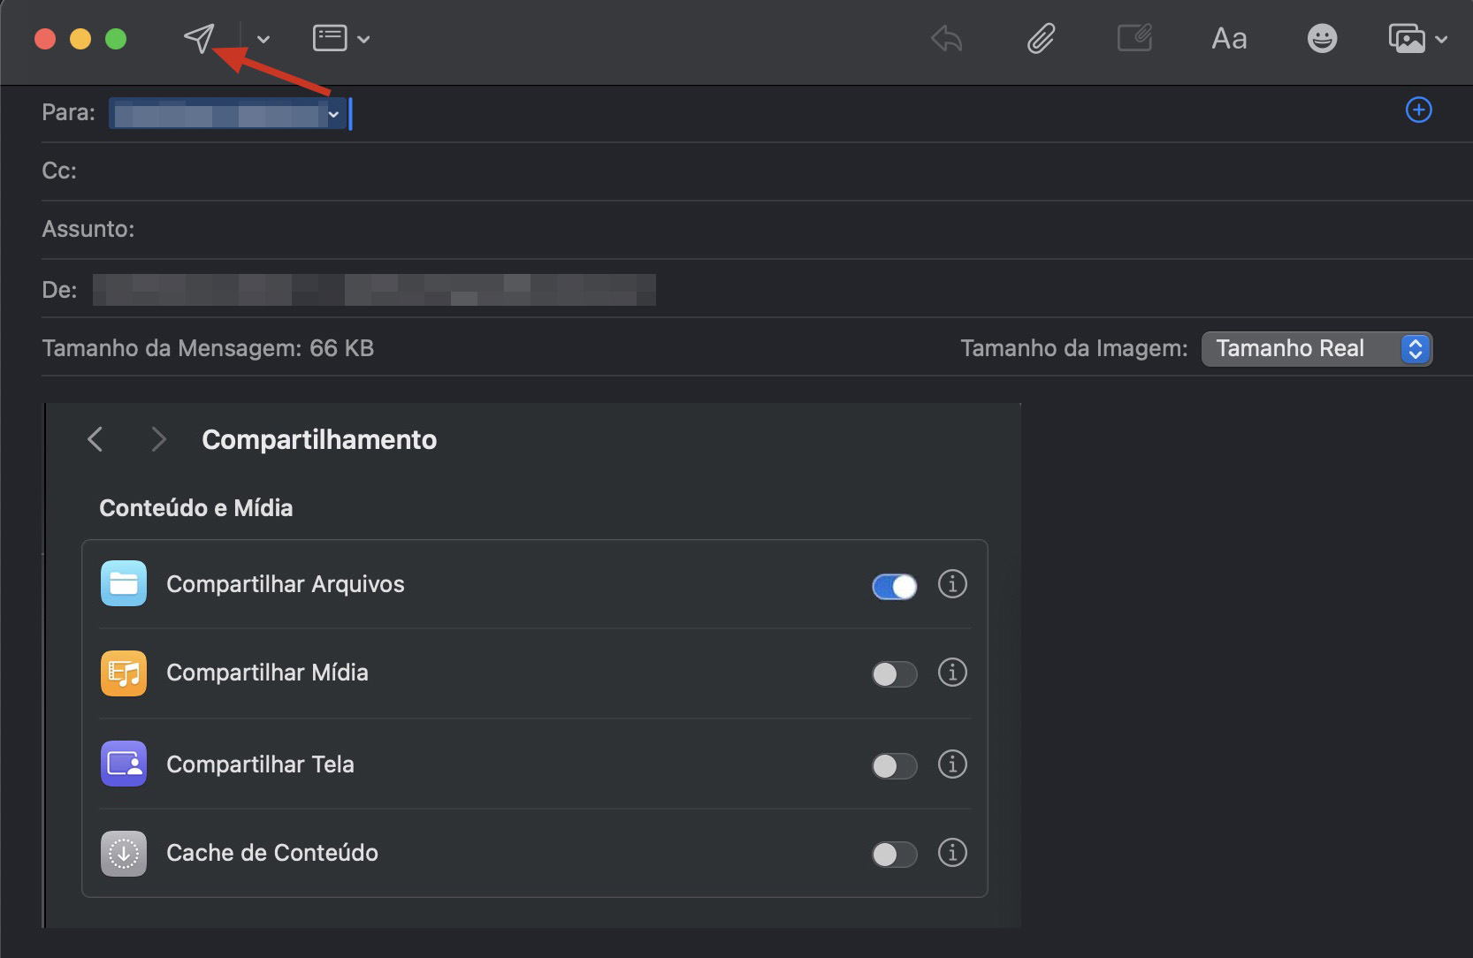Screen dimensions: 1473x958
Task: Click the Markup icon in the toolbar
Action: click(1135, 38)
